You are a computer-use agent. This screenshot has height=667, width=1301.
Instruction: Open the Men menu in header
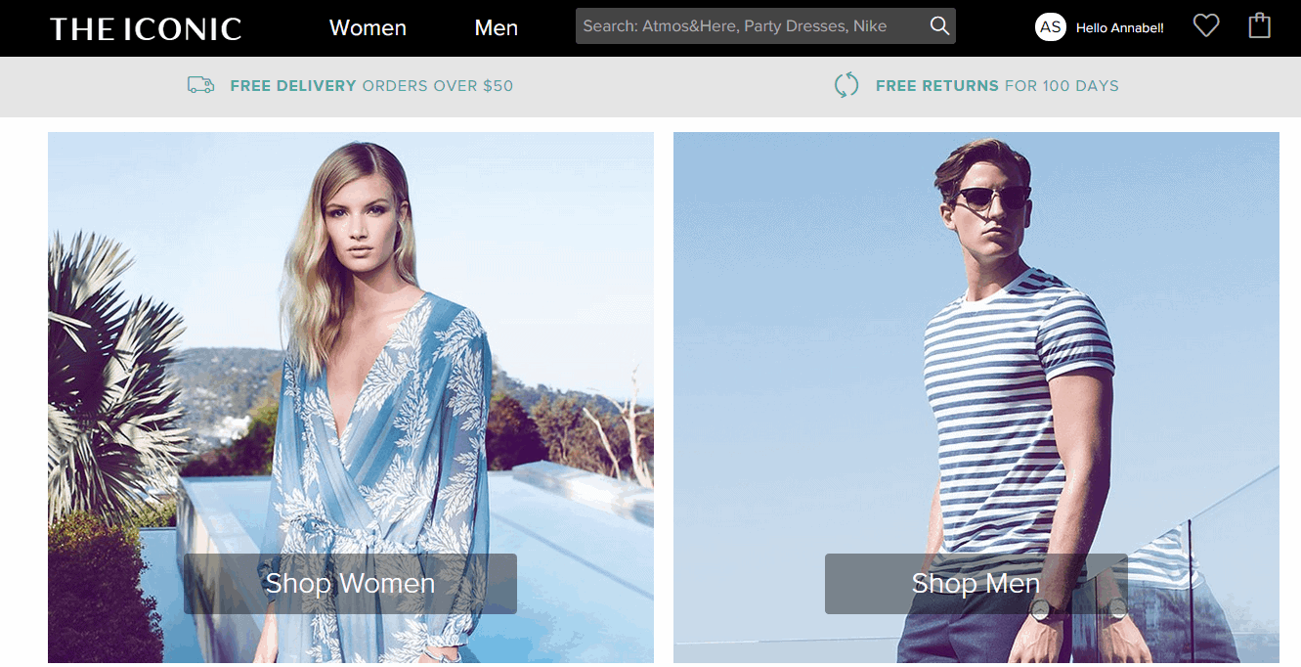496,28
